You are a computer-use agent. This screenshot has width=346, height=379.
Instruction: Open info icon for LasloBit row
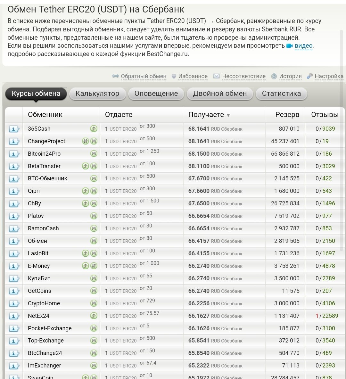pyautogui.click(x=14, y=254)
